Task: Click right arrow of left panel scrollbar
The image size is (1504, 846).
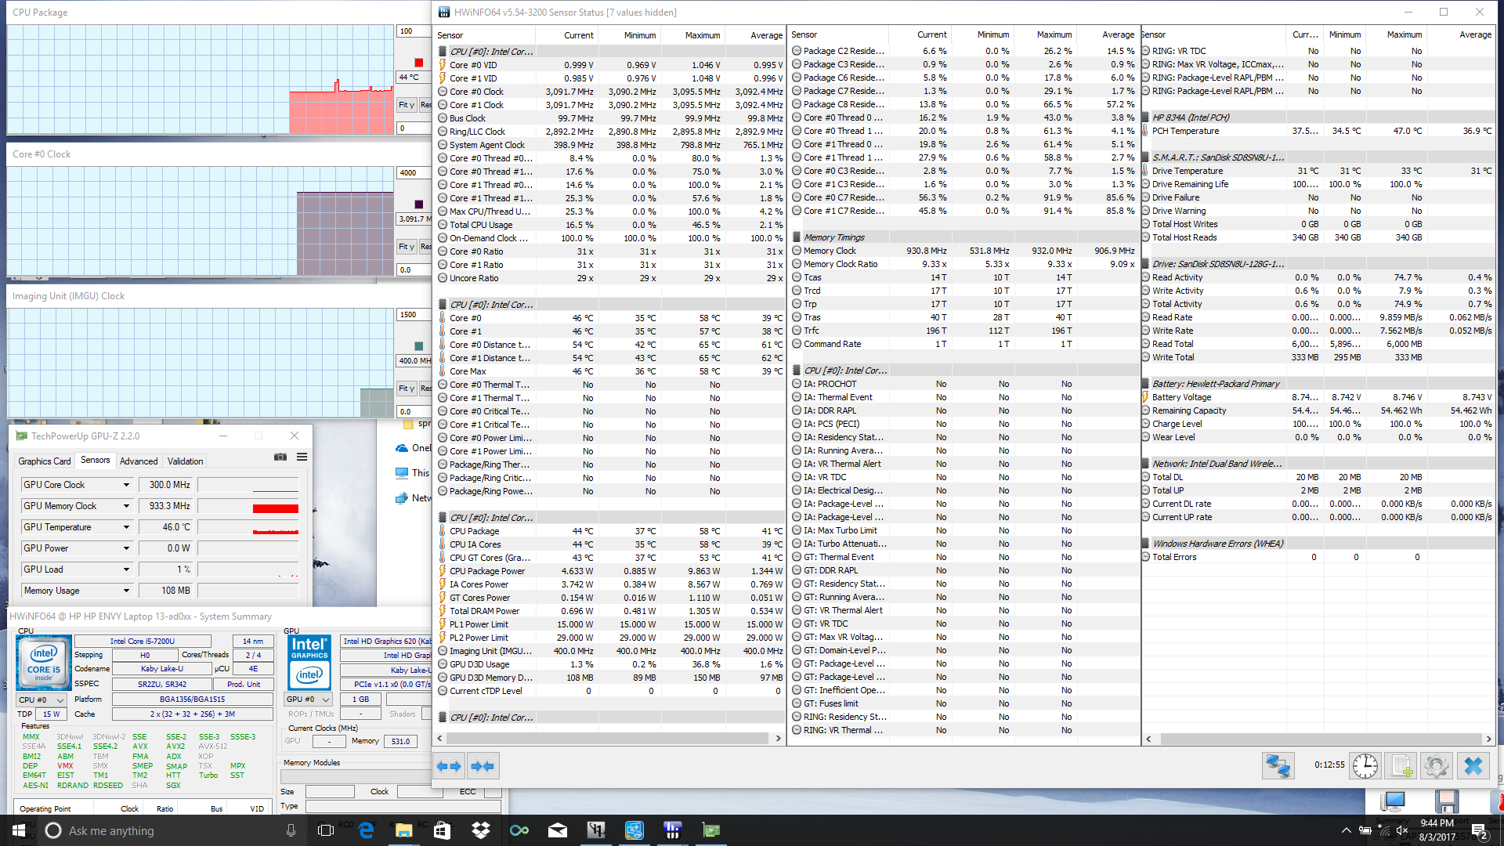Action: (778, 738)
